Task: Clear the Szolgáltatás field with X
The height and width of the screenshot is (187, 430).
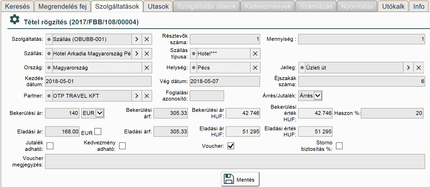Action: pyautogui.click(x=147, y=39)
